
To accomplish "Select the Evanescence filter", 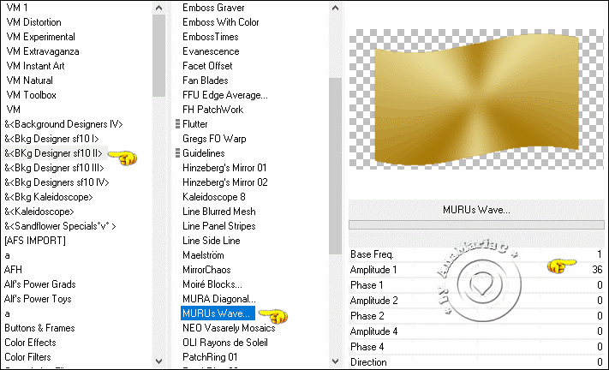I will (211, 51).
